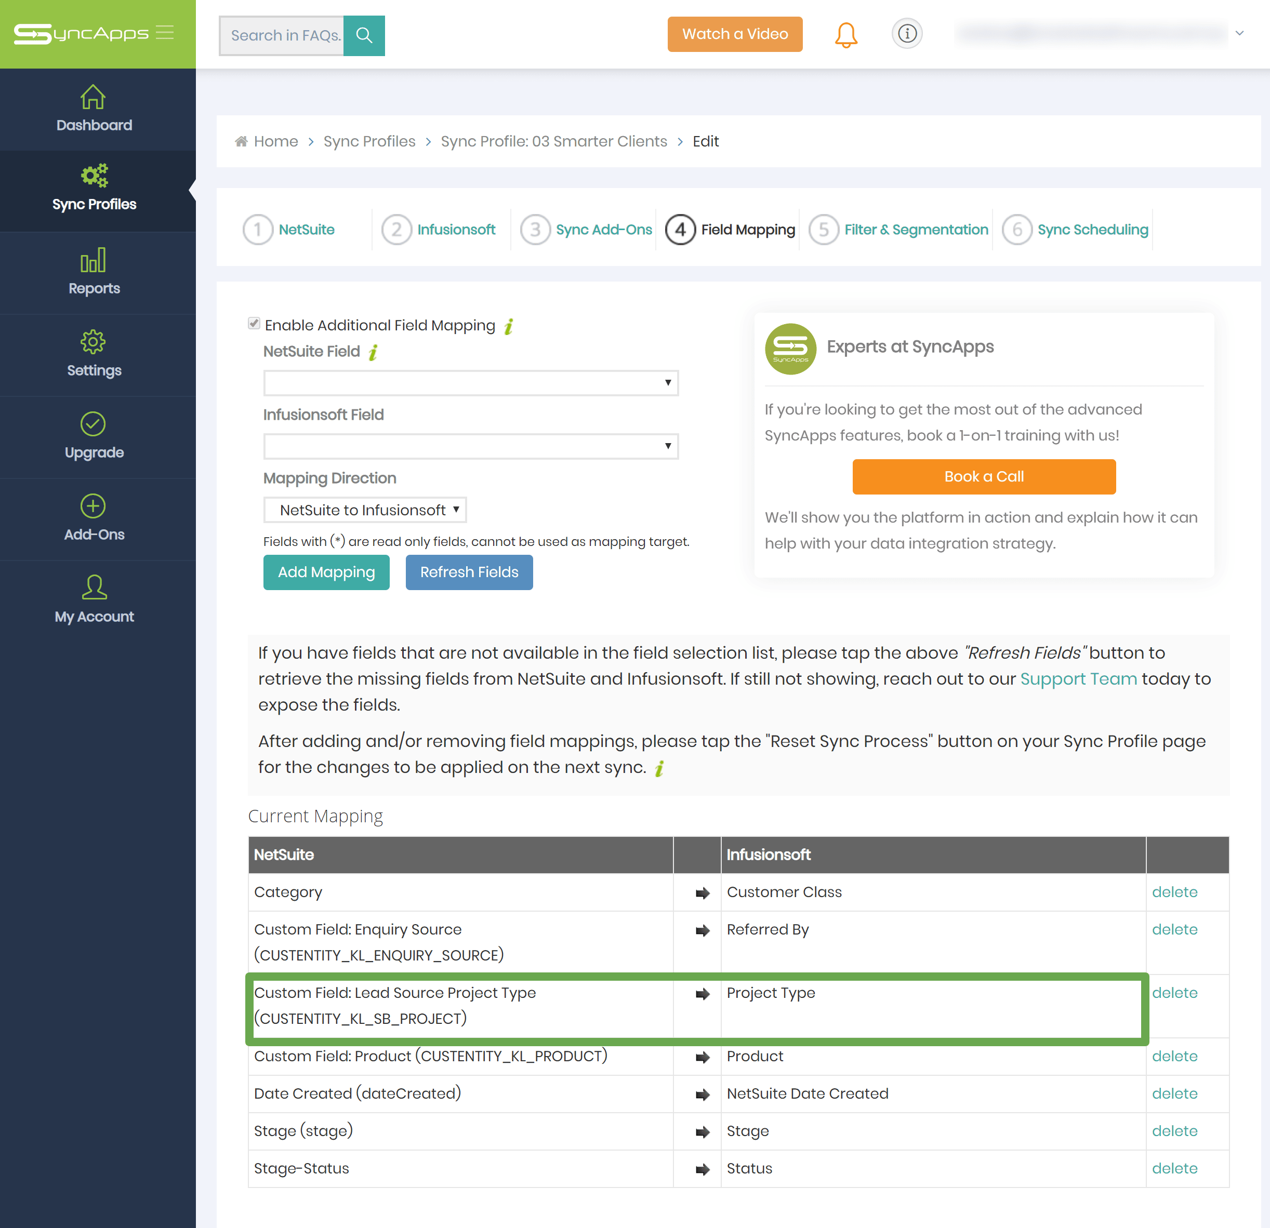Click the 'NetSuite Date Created' cell

pyautogui.click(x=933, y=1094)
